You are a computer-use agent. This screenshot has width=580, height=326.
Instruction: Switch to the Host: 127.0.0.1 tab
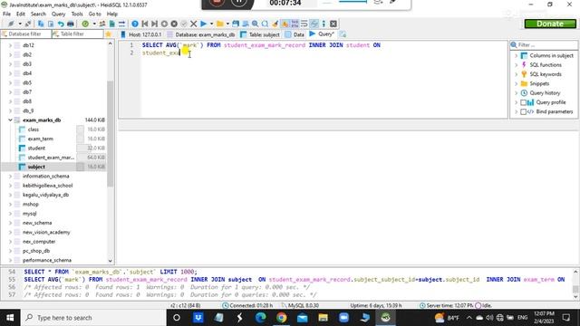click(141, 34)
